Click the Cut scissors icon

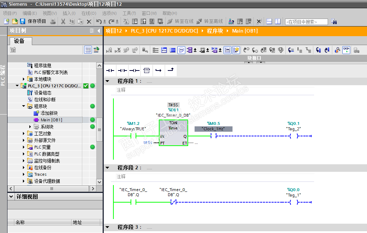(63, 21)
